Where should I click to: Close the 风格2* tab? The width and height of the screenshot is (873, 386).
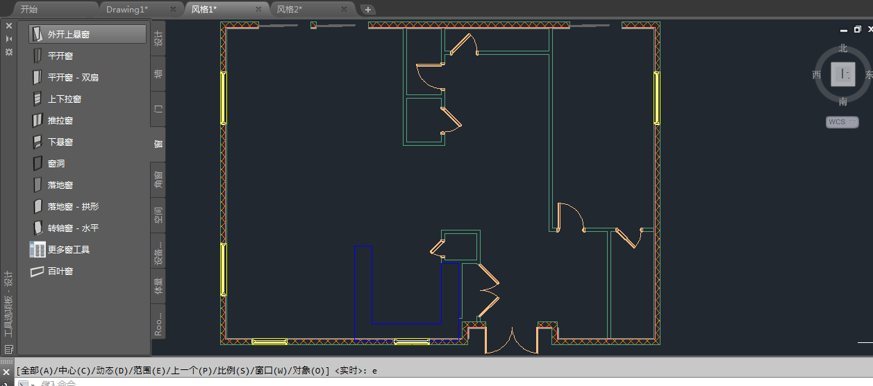(x=344, y=9)
